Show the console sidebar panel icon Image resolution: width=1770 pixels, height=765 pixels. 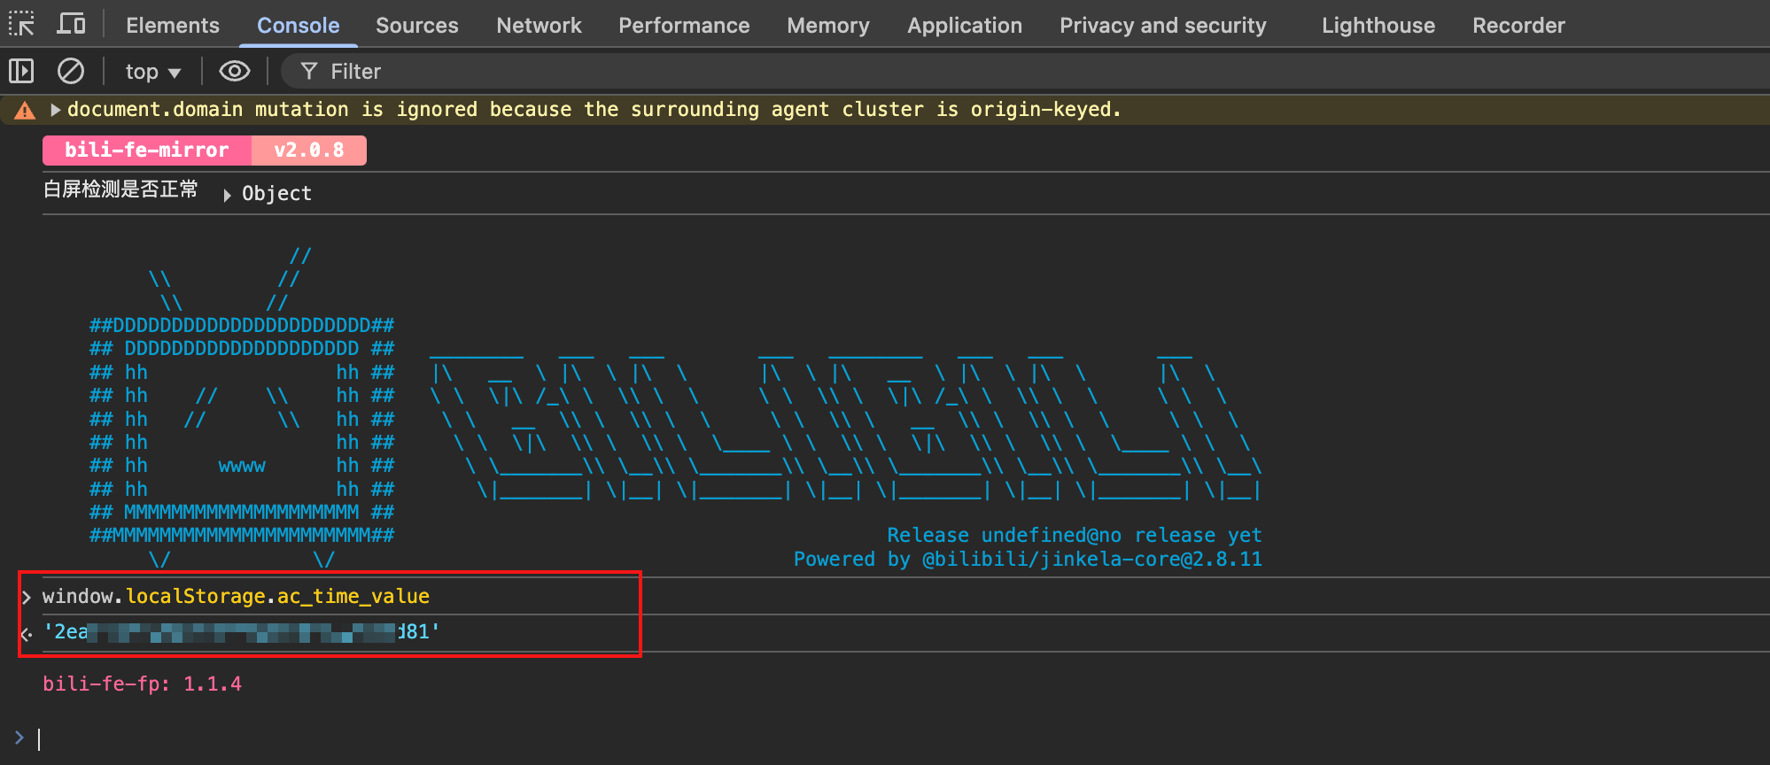[x=21, y=70]
